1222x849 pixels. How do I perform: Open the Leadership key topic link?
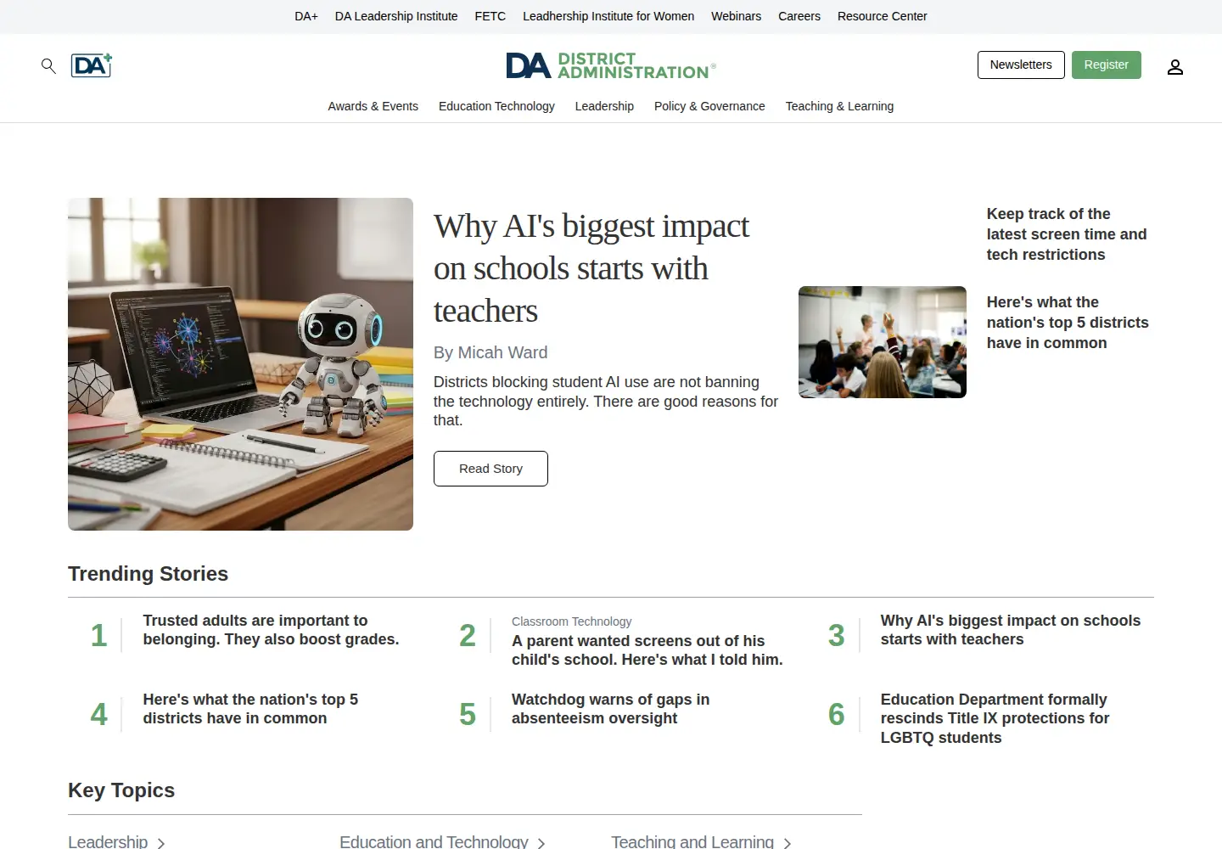(x=108, y=841)
